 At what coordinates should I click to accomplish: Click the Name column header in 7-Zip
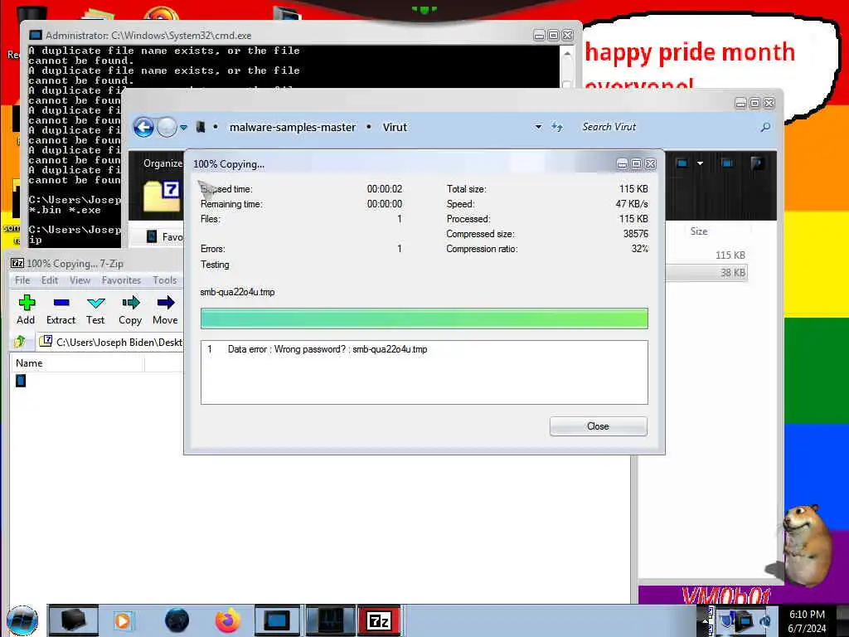[77, 363]
